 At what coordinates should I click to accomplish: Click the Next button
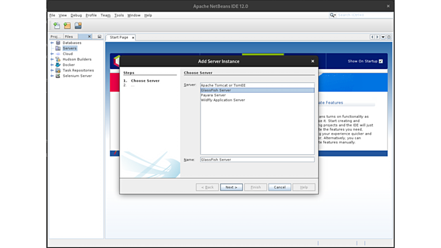(231, 187)
